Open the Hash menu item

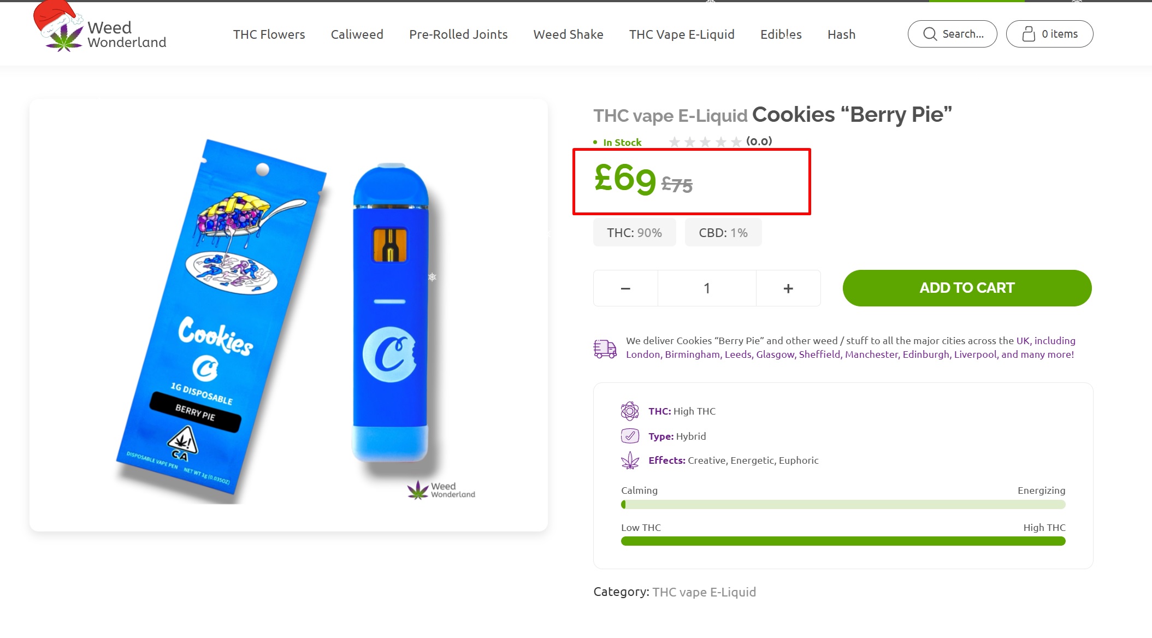pyautogui.click(x=841, y=34)
